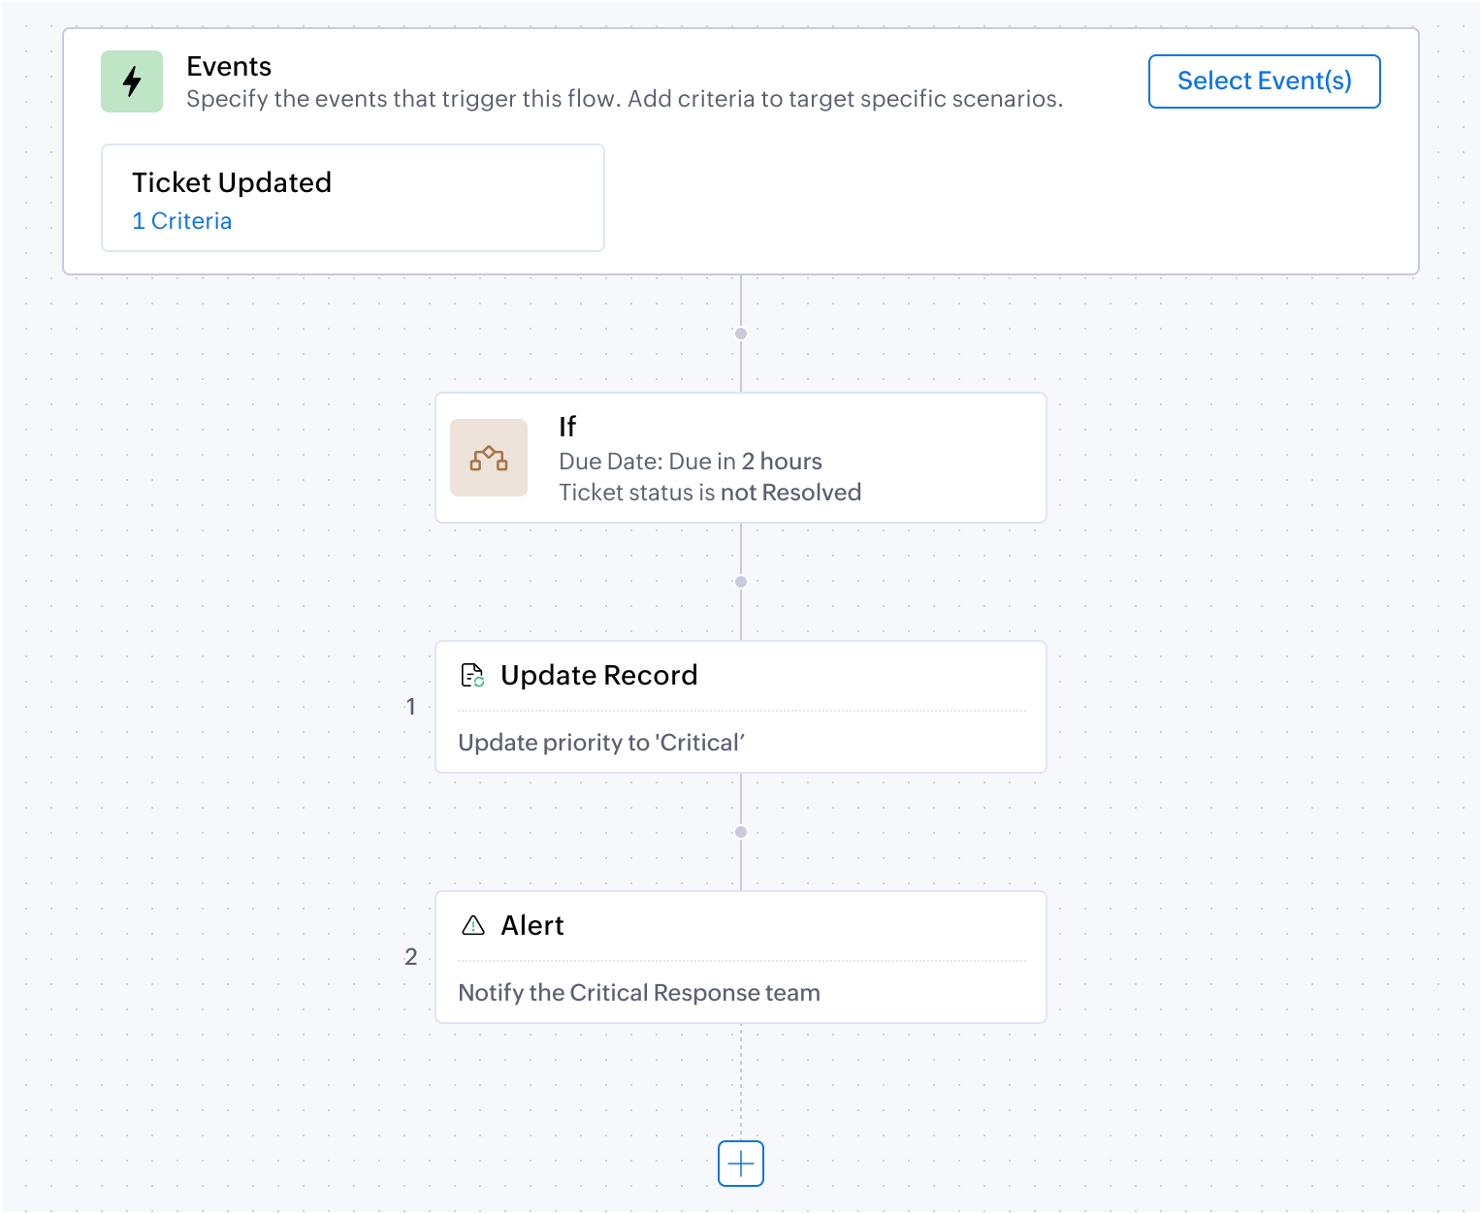Click the If condition branch icon
This screenshot has width=1482, height=1214.
point(489,458)
